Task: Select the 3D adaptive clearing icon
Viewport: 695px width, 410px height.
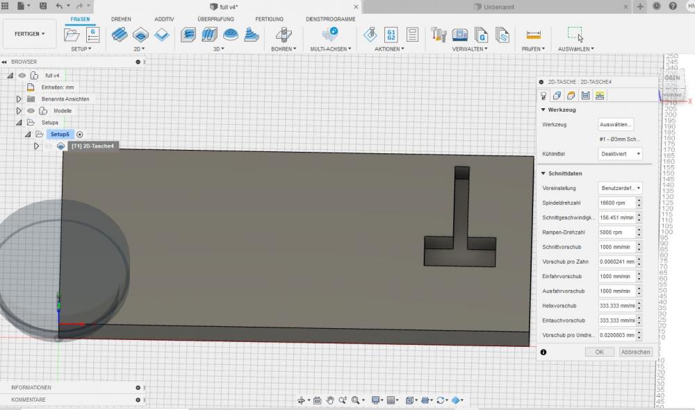Action: [188, 35]
